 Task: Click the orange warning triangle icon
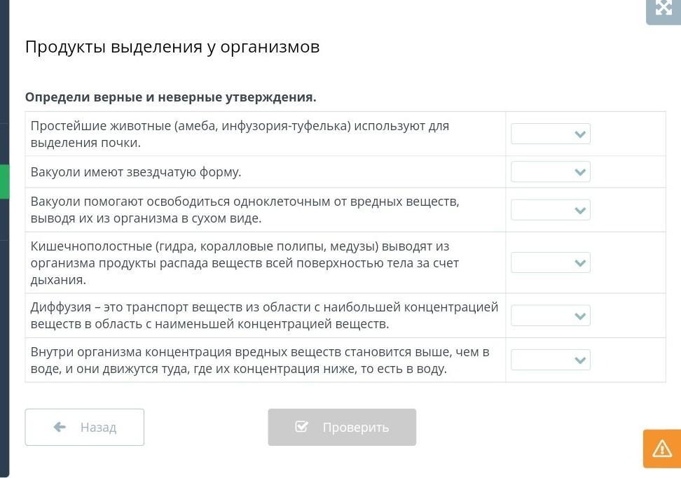[661, 449]
